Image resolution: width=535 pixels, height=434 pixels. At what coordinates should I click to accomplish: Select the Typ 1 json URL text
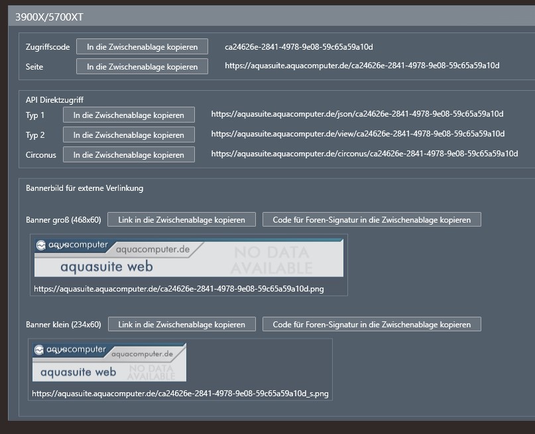coord(357,114)
